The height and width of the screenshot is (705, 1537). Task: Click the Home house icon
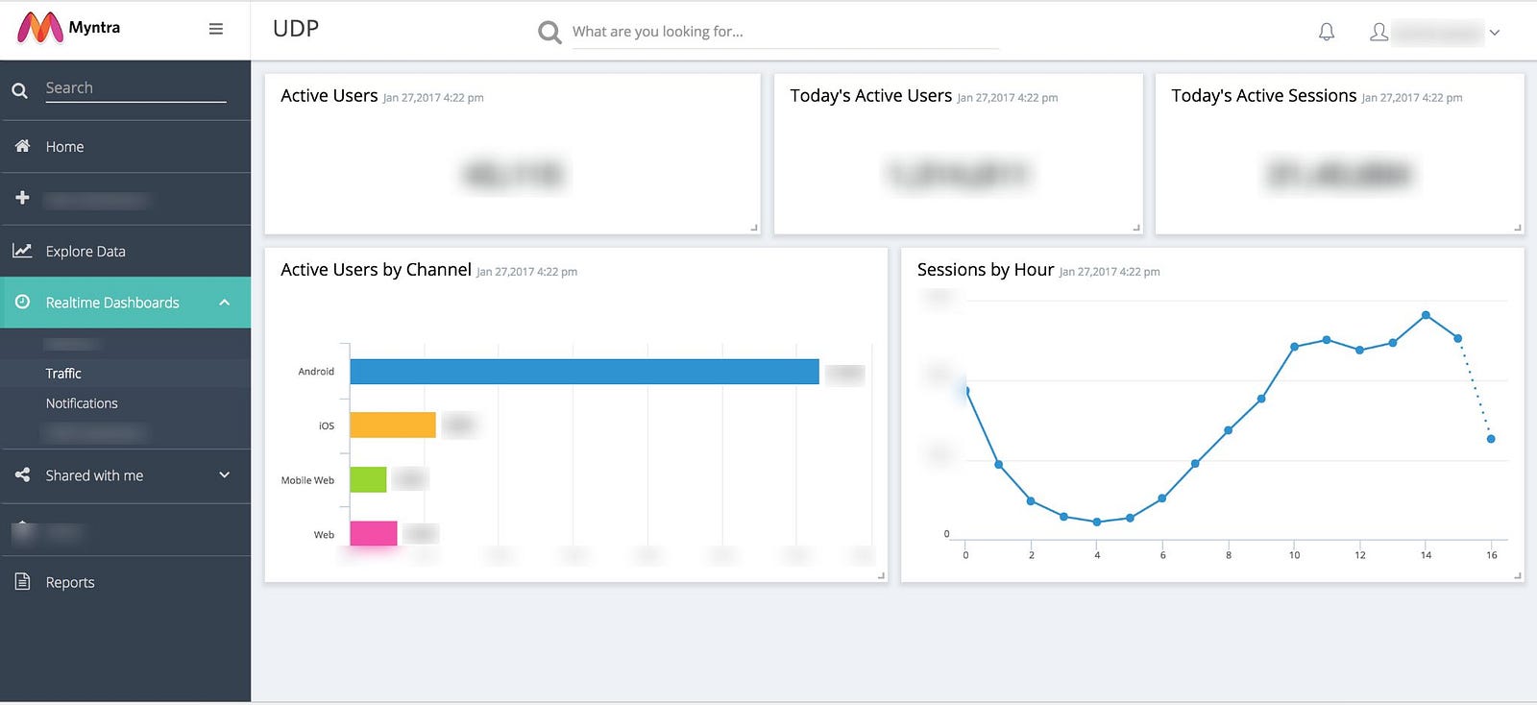tap(22, 146)
